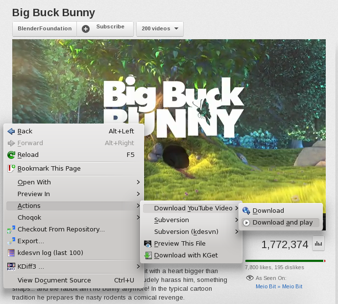The width and height of the screenshot is (338, 304).
Task: Click the plus icon on Subscribe button
Action: [86, 29]
